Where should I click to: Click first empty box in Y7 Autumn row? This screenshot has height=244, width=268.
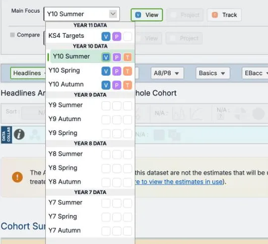point(106,231)
